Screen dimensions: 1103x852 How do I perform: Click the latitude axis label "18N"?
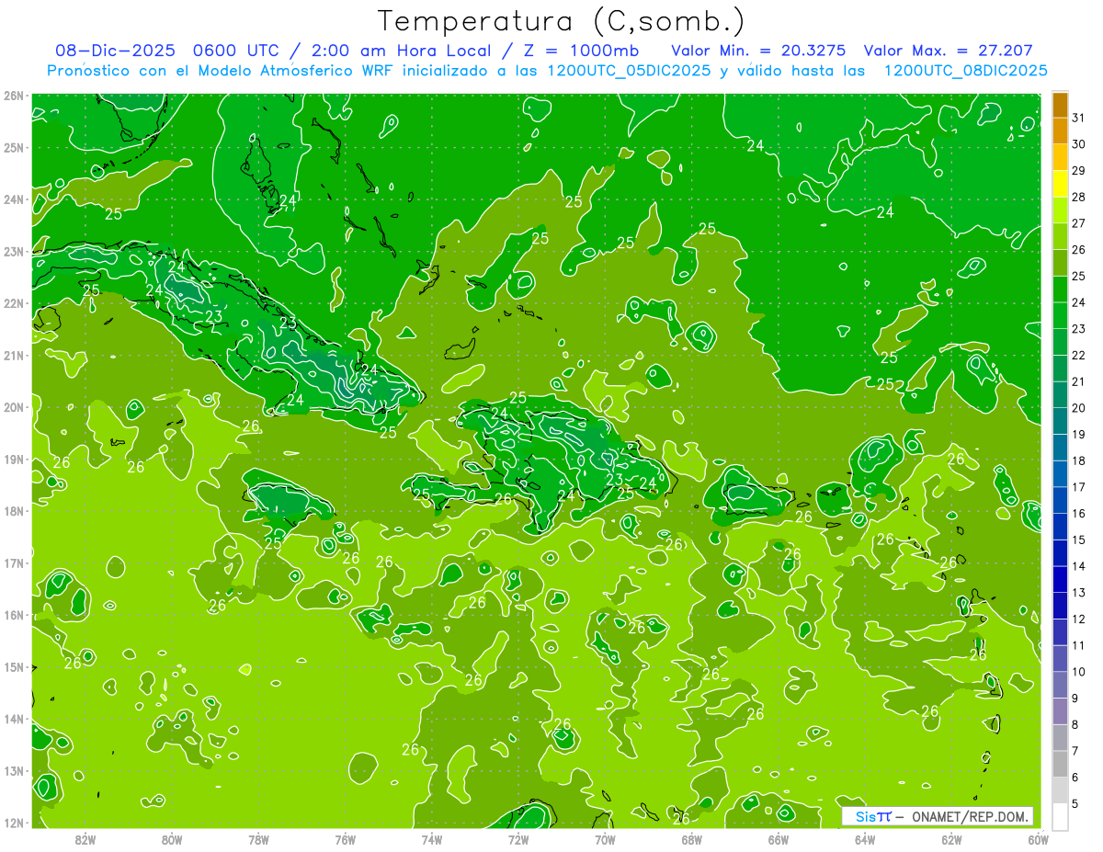click(x=14, y=511)
